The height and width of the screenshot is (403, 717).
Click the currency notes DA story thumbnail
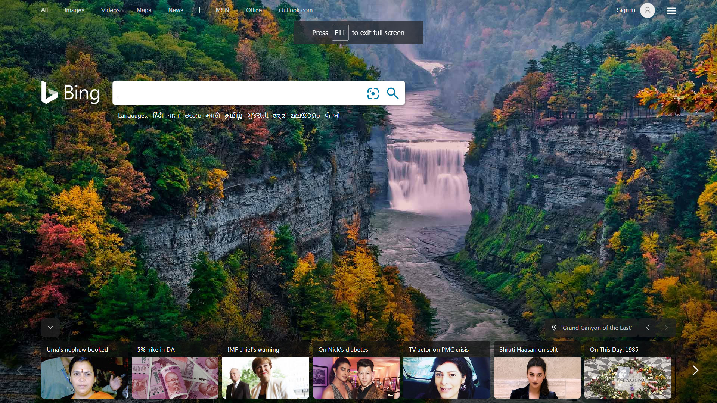[x=175, y=378]
